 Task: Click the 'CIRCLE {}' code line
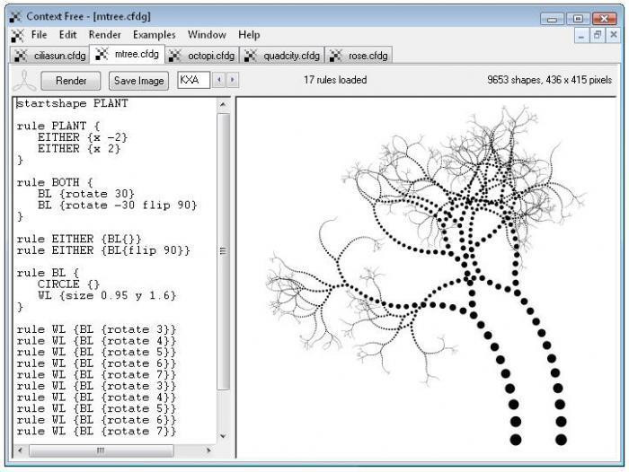(x=68, y=284)
